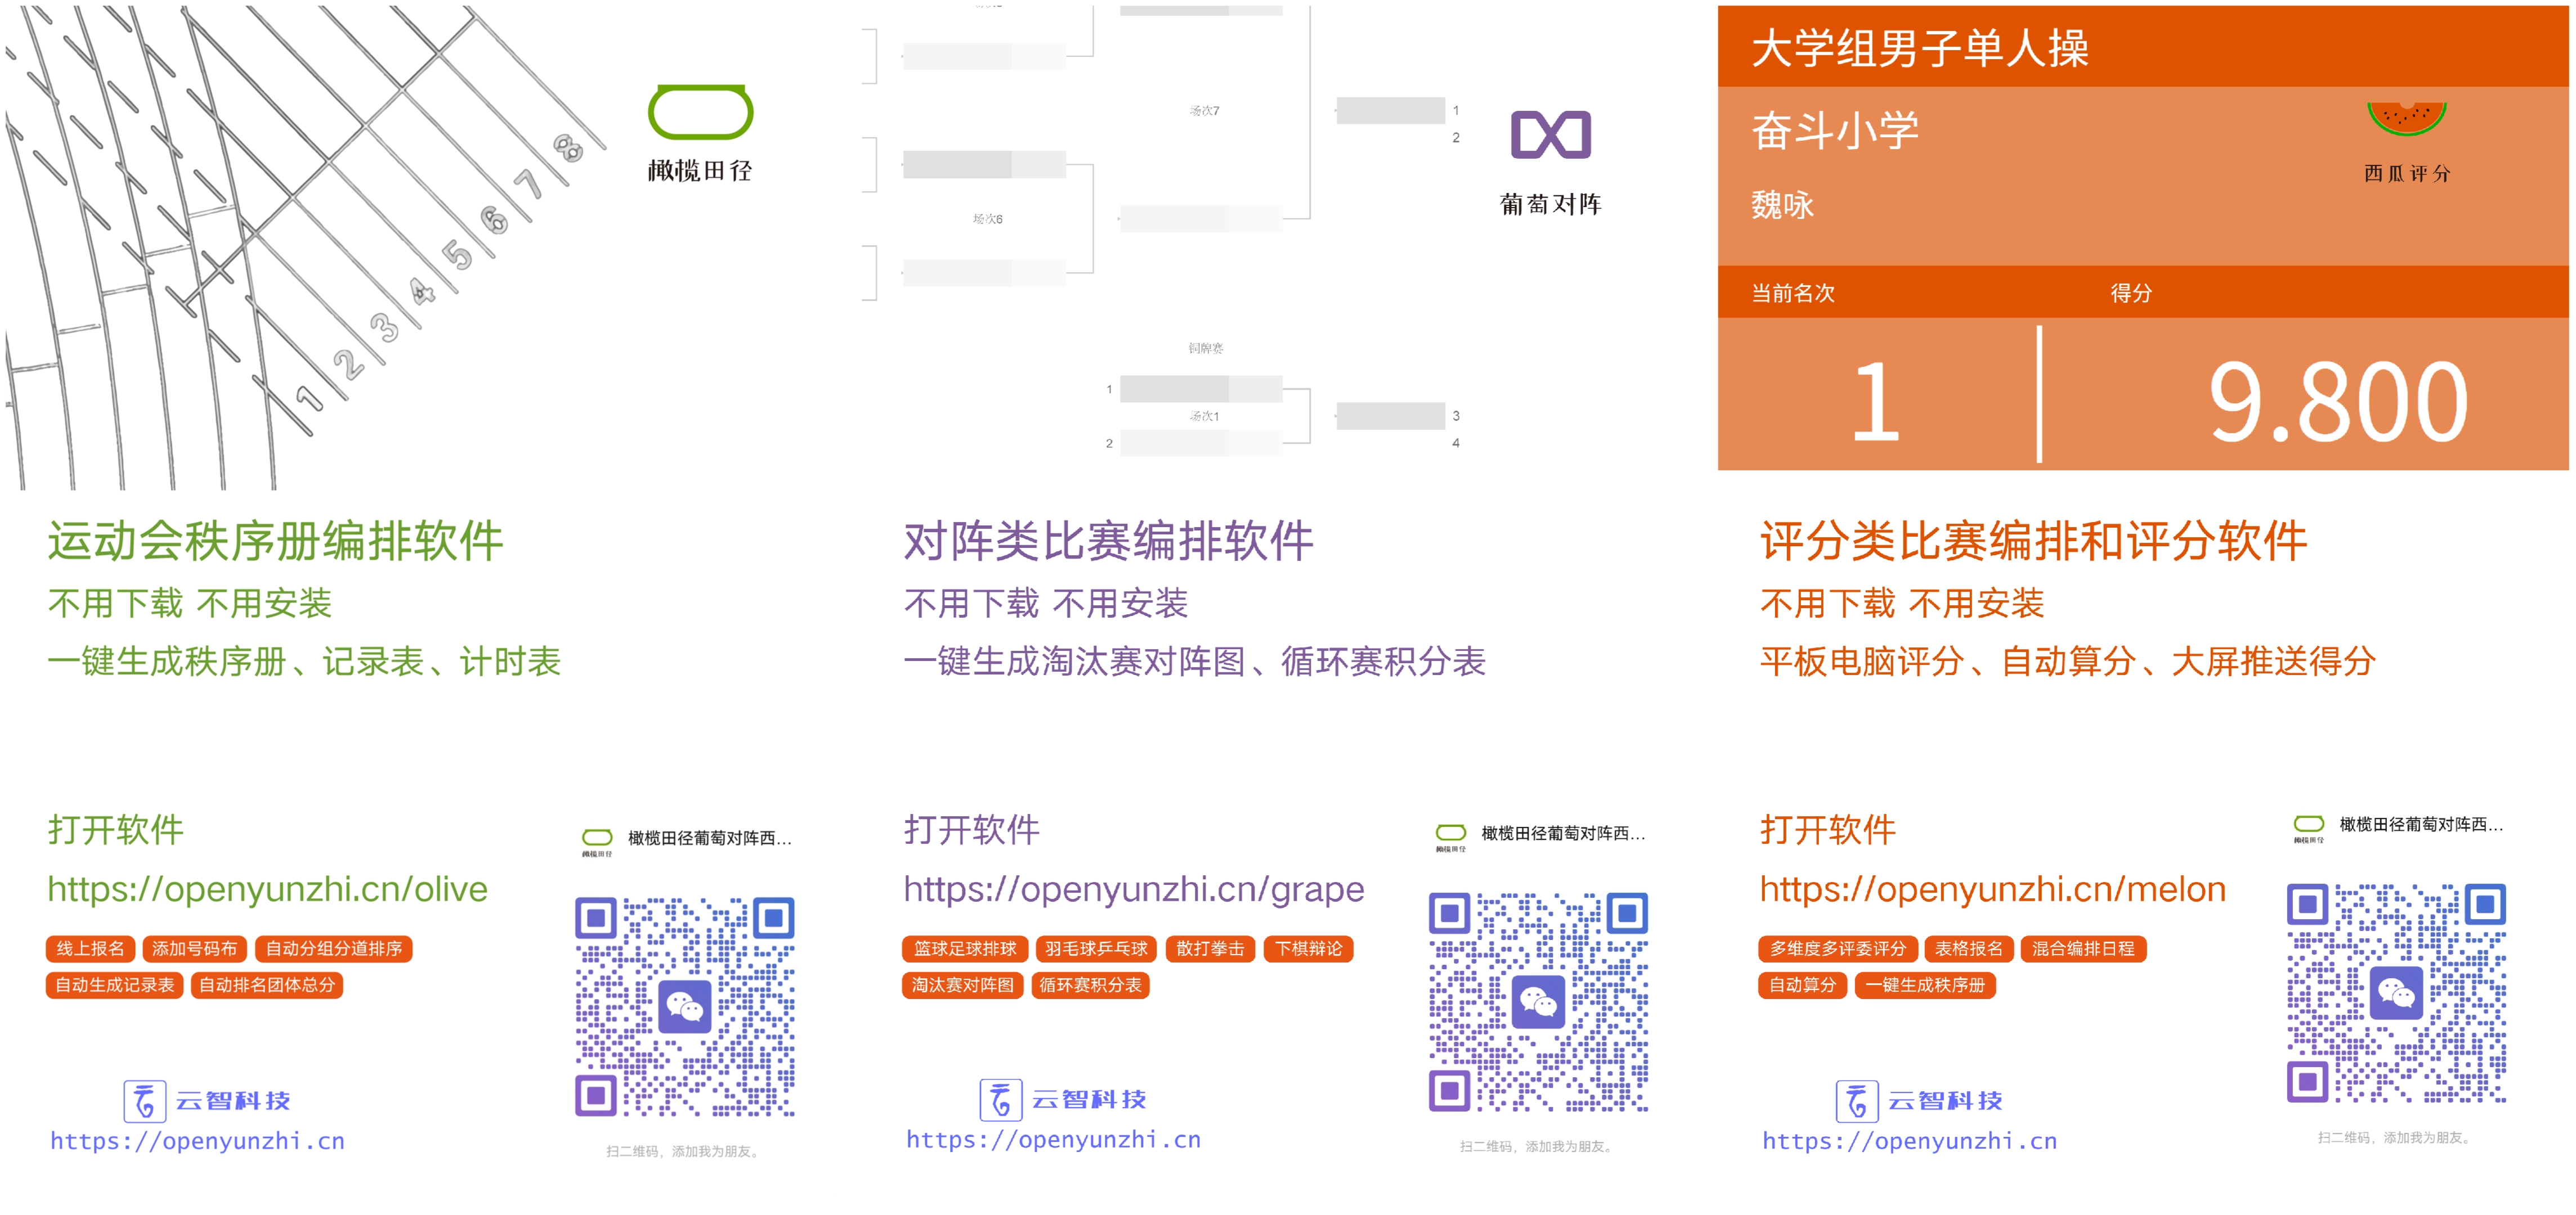The height and width of the screenshot is (1215, 2576).
Task: Click the grape section QR code
Action: [x=1538, y=1002]
